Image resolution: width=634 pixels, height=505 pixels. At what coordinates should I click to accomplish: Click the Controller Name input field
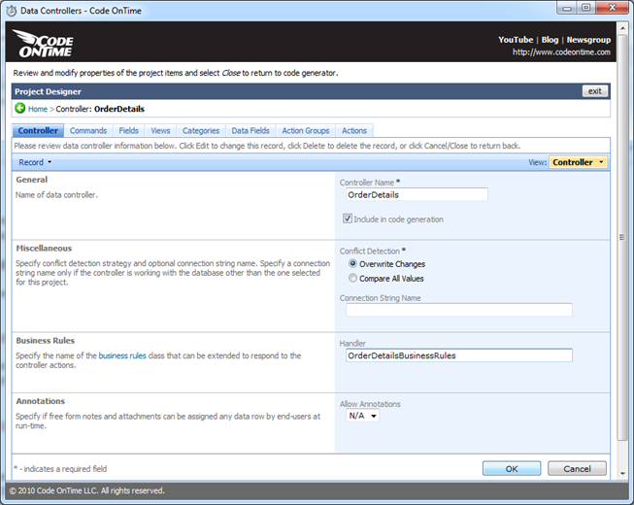[x=417, y=194]
